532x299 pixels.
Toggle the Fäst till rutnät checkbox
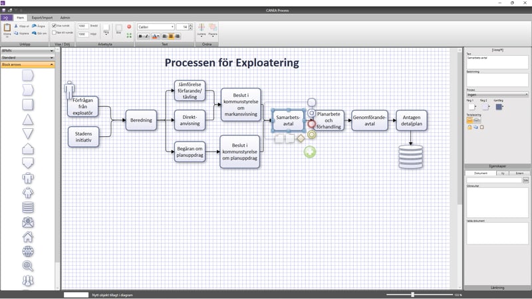click(54, 33)
